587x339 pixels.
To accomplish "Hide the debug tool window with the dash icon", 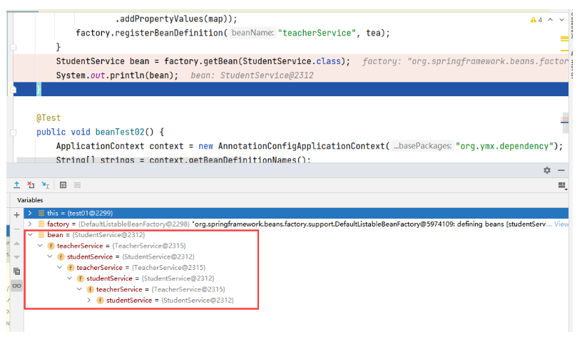I will pos(561,170).
